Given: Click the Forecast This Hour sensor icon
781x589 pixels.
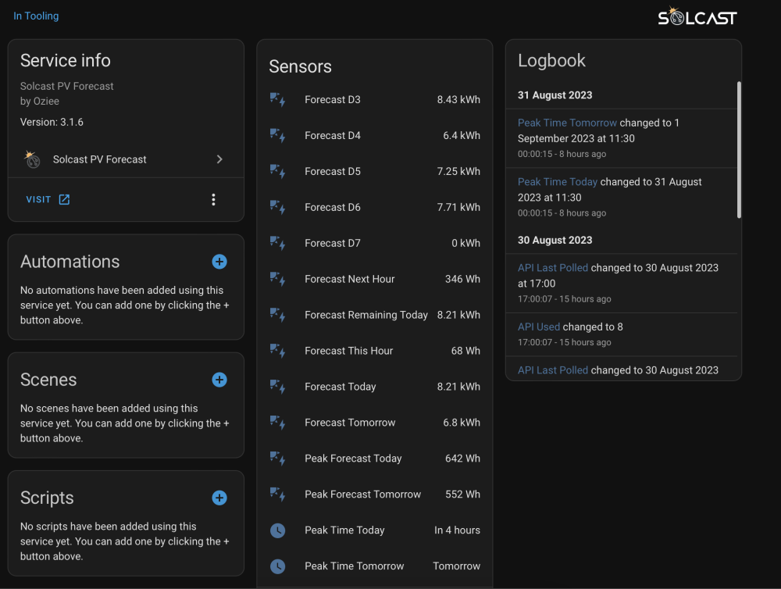Looking at the screenshot, I should click(x=277, y=351).
